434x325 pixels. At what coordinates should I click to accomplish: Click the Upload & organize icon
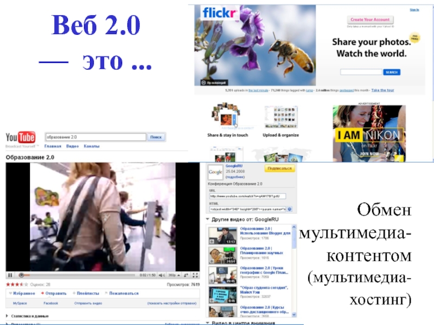pos(281,116)
